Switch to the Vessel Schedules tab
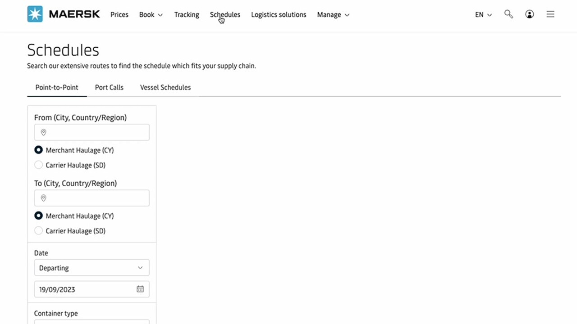This screenshot has height=324, width=577. 165,87
